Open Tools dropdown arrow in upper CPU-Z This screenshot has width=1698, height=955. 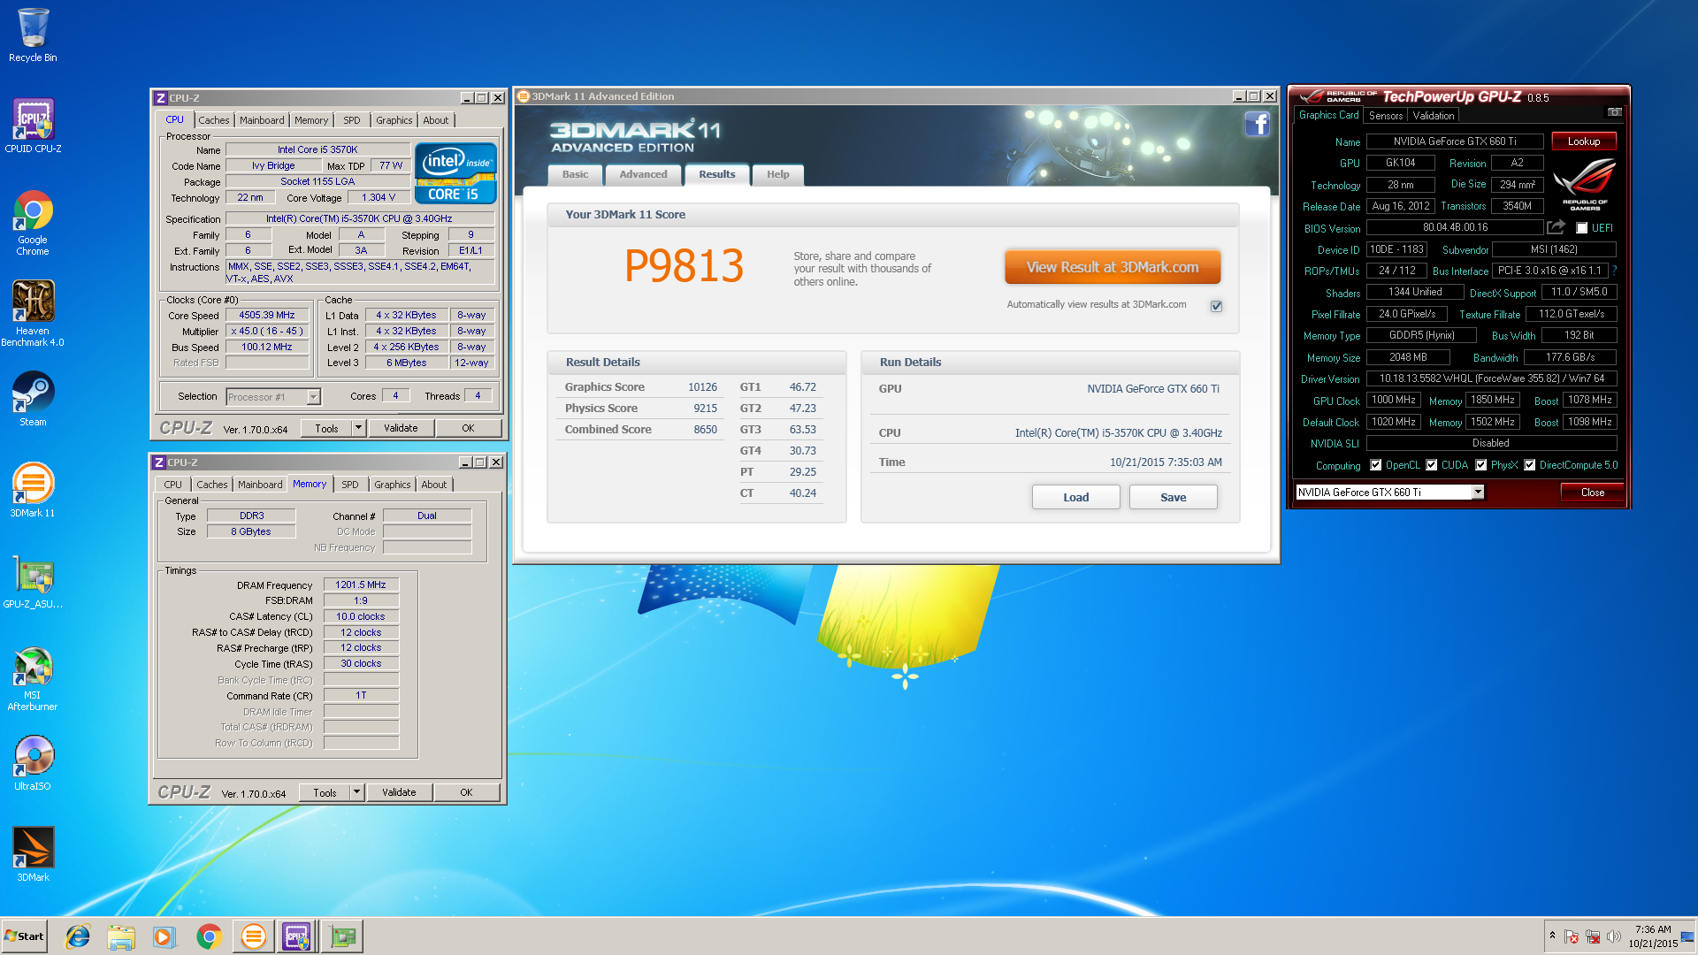click(x=358, y=428)
